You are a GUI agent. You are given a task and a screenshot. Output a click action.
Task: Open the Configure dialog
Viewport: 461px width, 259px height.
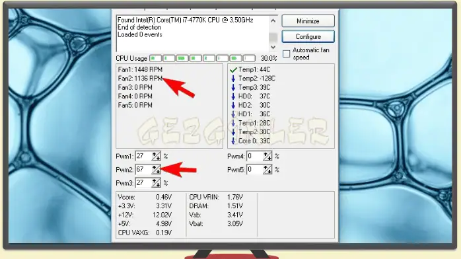[x=308, y=36]
